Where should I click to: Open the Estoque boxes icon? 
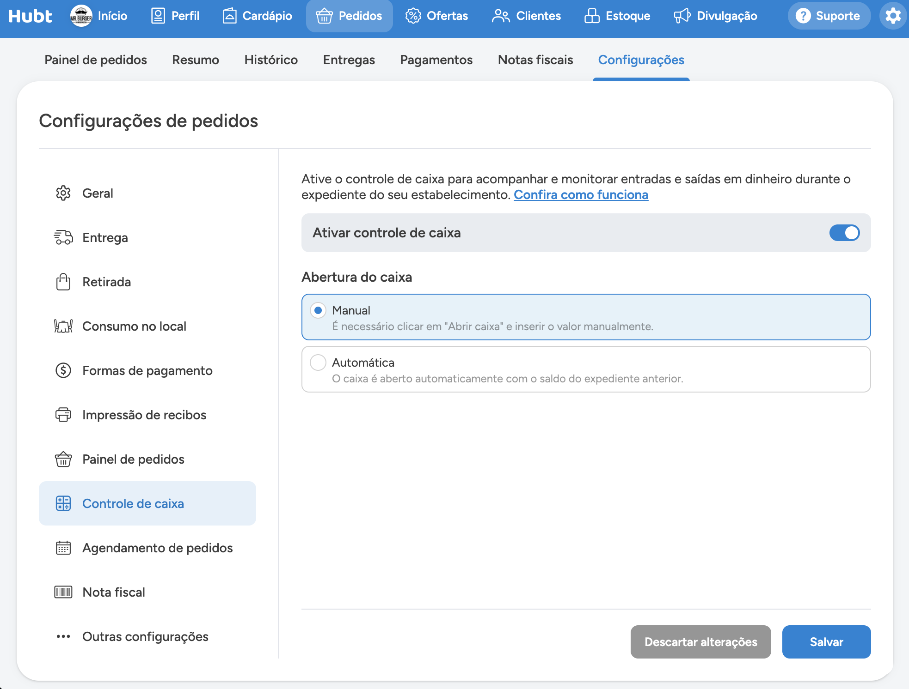(592, 16)
